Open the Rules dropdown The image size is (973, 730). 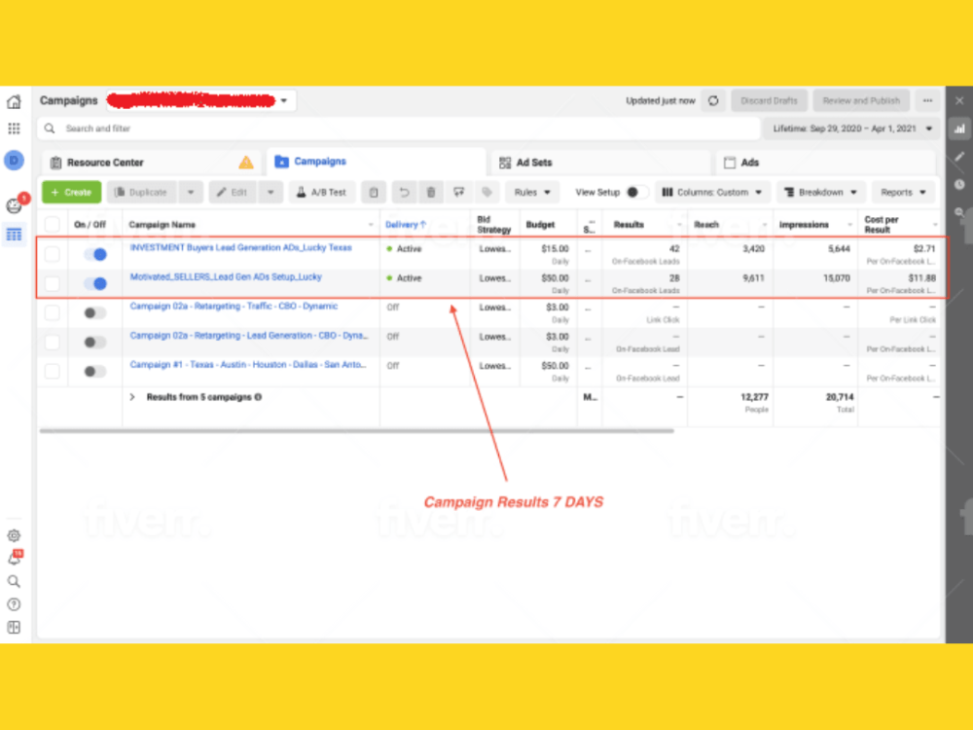tap(532, 193)
